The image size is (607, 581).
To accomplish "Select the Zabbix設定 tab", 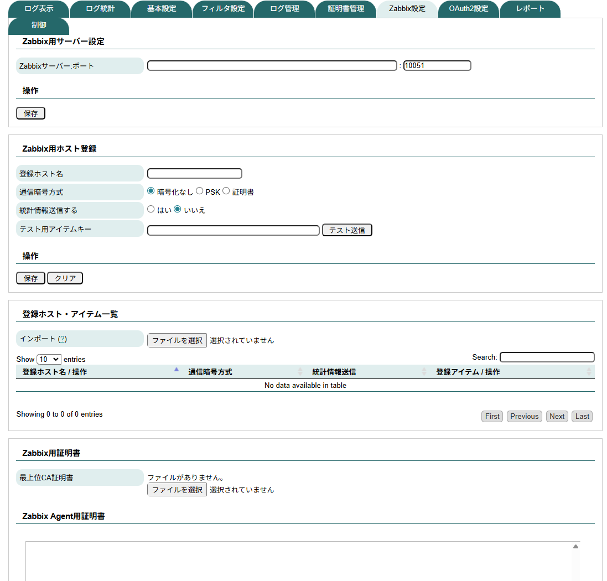I will pos(407,8).
